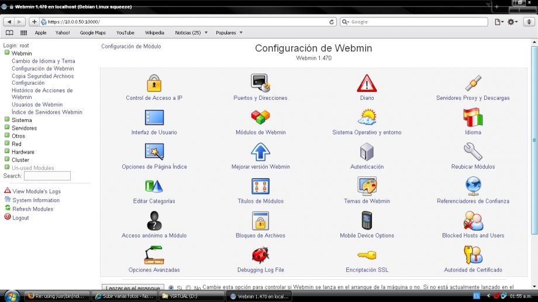Open the Idioma flags icon
Image resolution: width=538 pixels, height=302 pixels.
coord(473,117)
